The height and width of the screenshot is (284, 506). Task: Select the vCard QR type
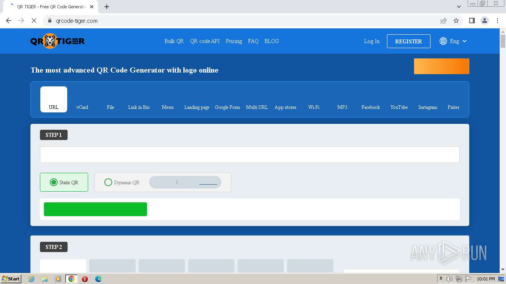click(82, 107)
